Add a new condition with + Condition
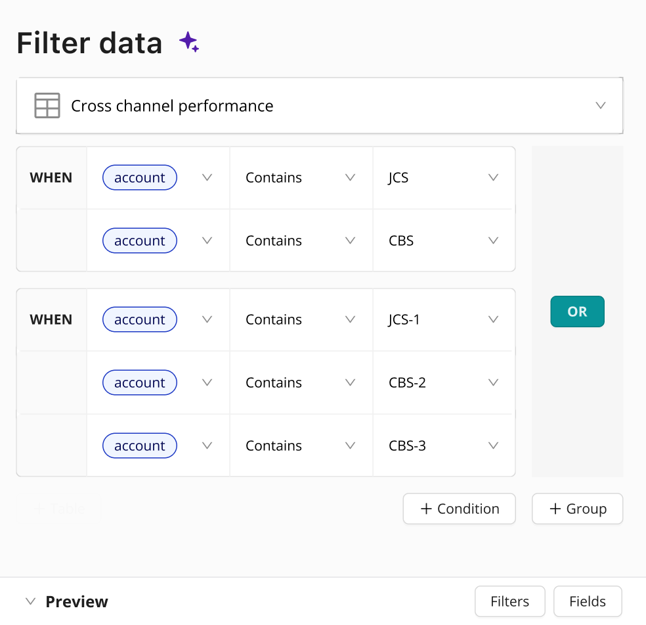 coord(460,509)
